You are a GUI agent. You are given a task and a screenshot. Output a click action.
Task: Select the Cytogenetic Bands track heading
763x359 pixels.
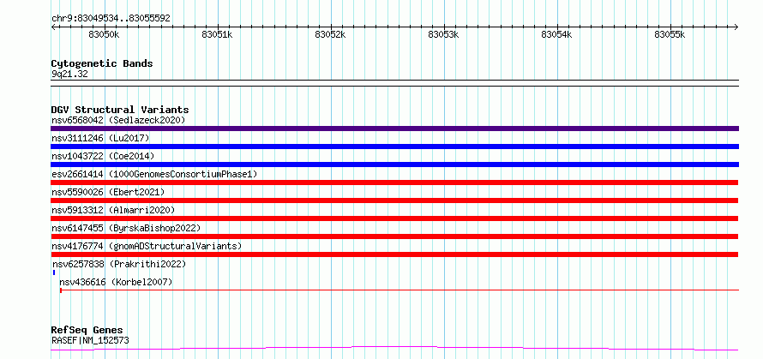(102, 63)
